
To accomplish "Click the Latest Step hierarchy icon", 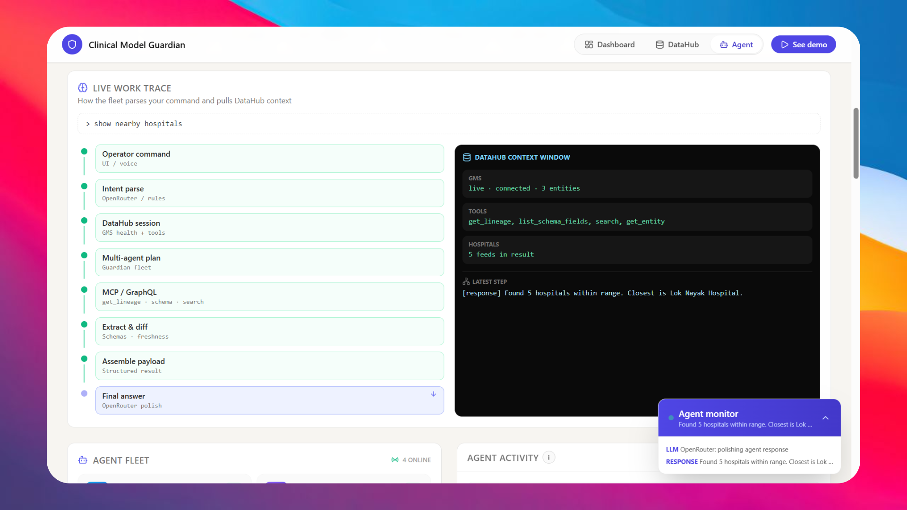I will pyautogui.click(x=466, y=281).
